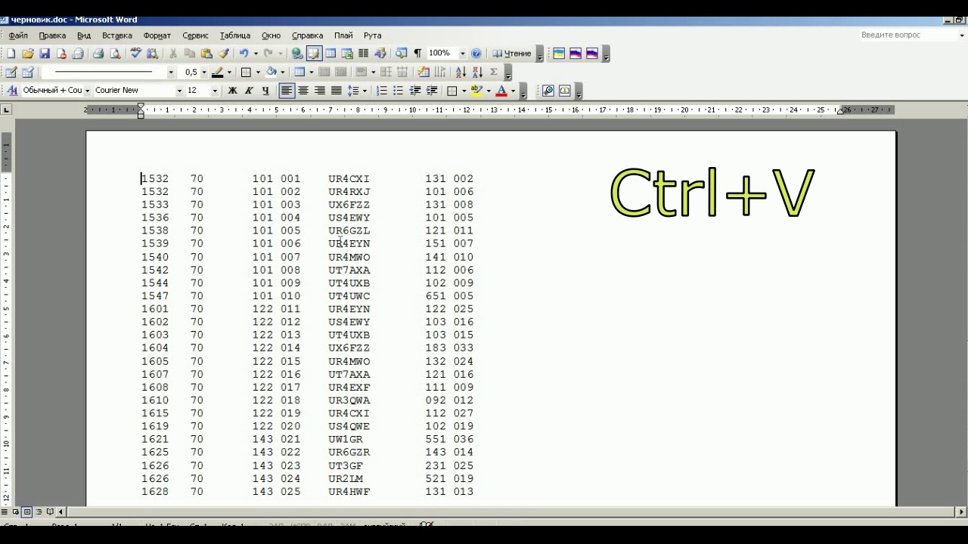968x544 pixels.
Task: Click the callsign UW1GR in the table
Action: [346, 439]
